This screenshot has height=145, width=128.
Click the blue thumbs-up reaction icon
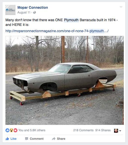tap(7, 130)
